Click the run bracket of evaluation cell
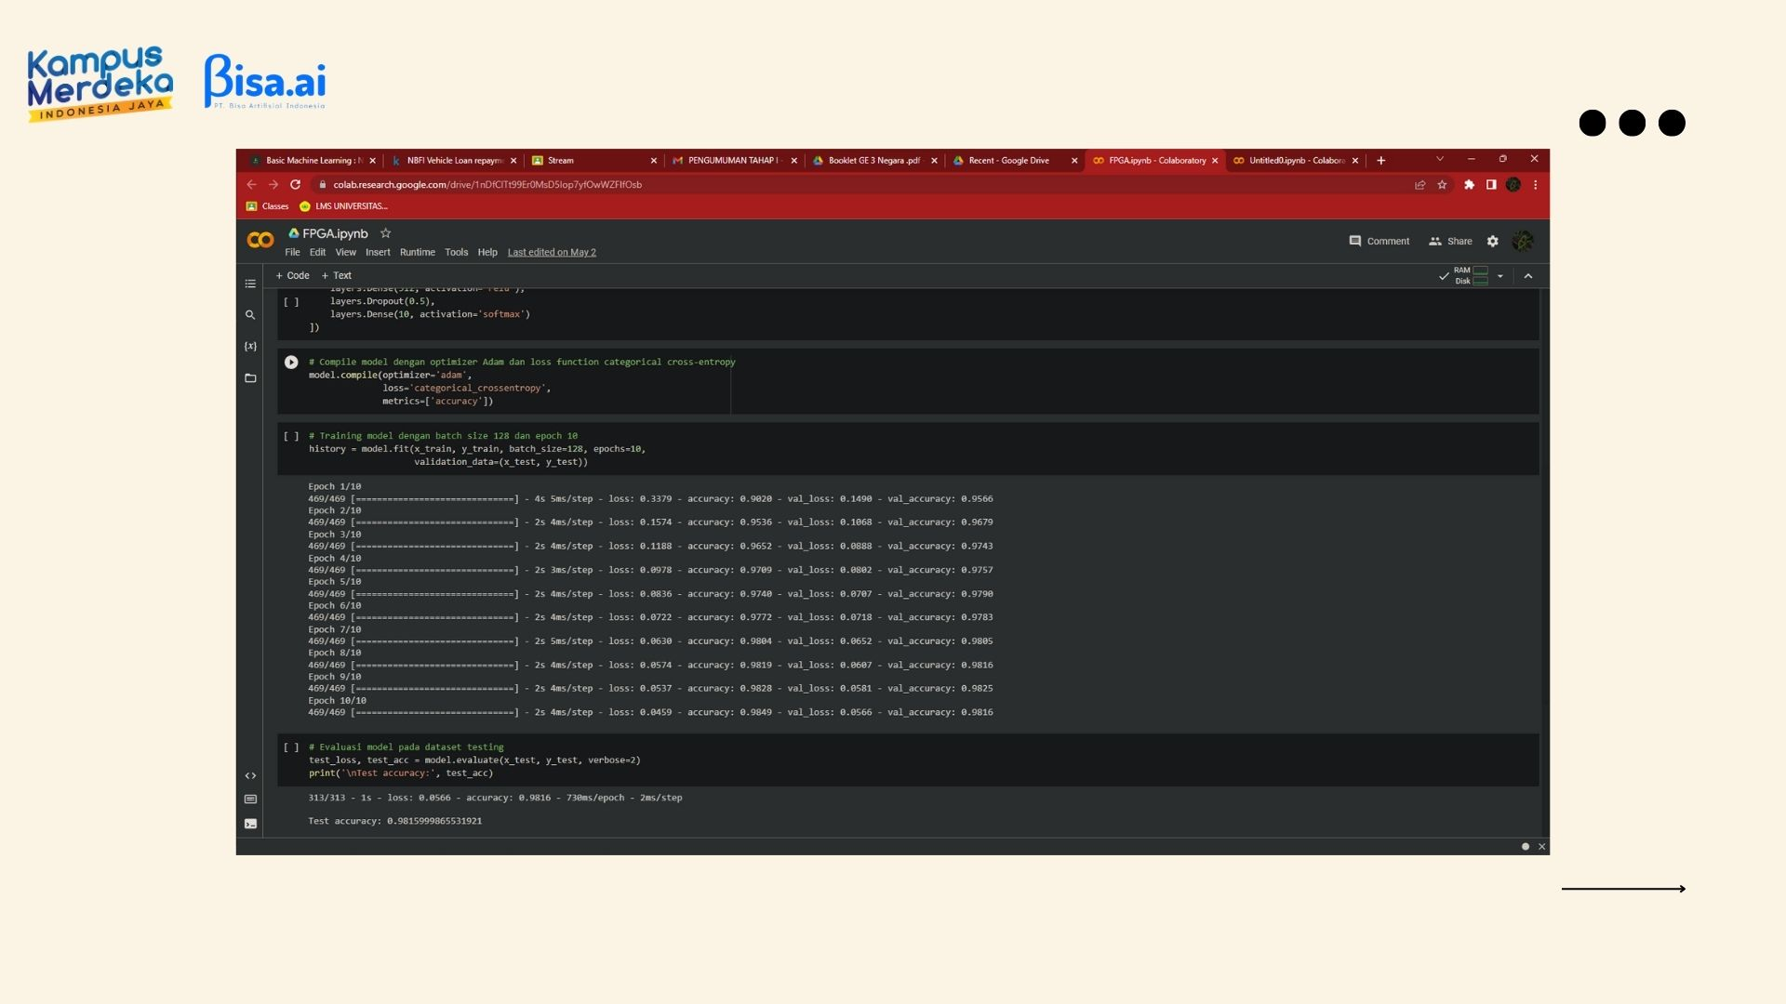Screen dimensions: 1786x1004 (x=291, y=747)
